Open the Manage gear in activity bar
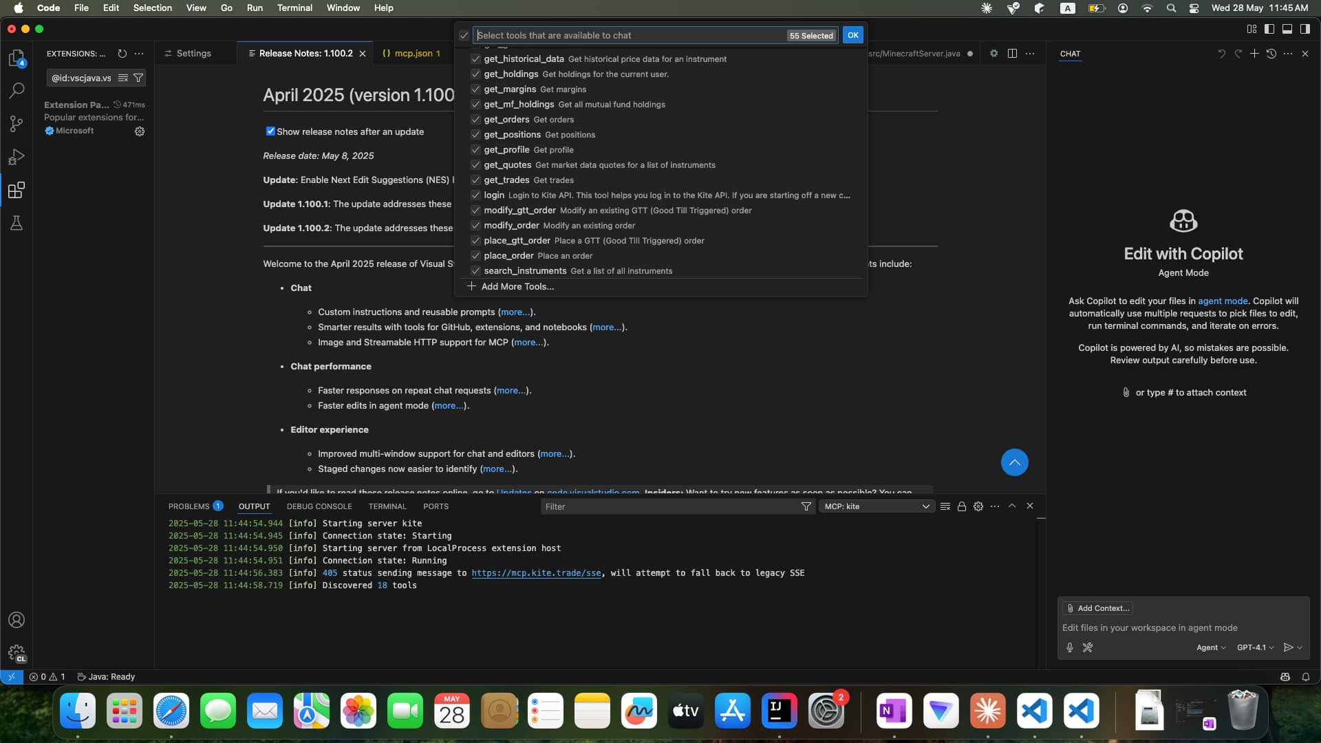Image resolution: width=1321 pixels, height=743 pixels. pyautogui.click(x=17, y=653)
